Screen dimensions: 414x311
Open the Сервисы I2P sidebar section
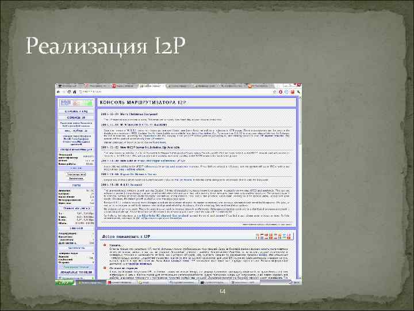(x=76, y=117)
